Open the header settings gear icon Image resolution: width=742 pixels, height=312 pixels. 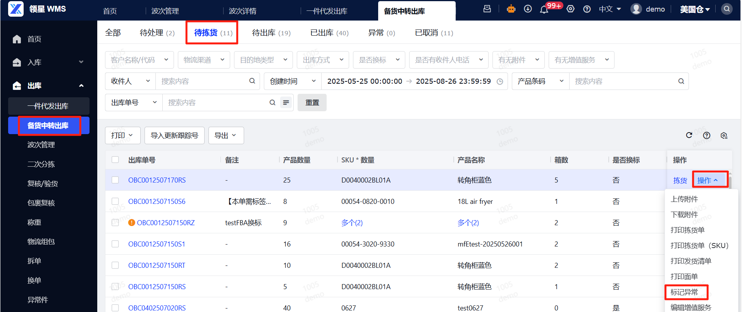click(570, 9)
